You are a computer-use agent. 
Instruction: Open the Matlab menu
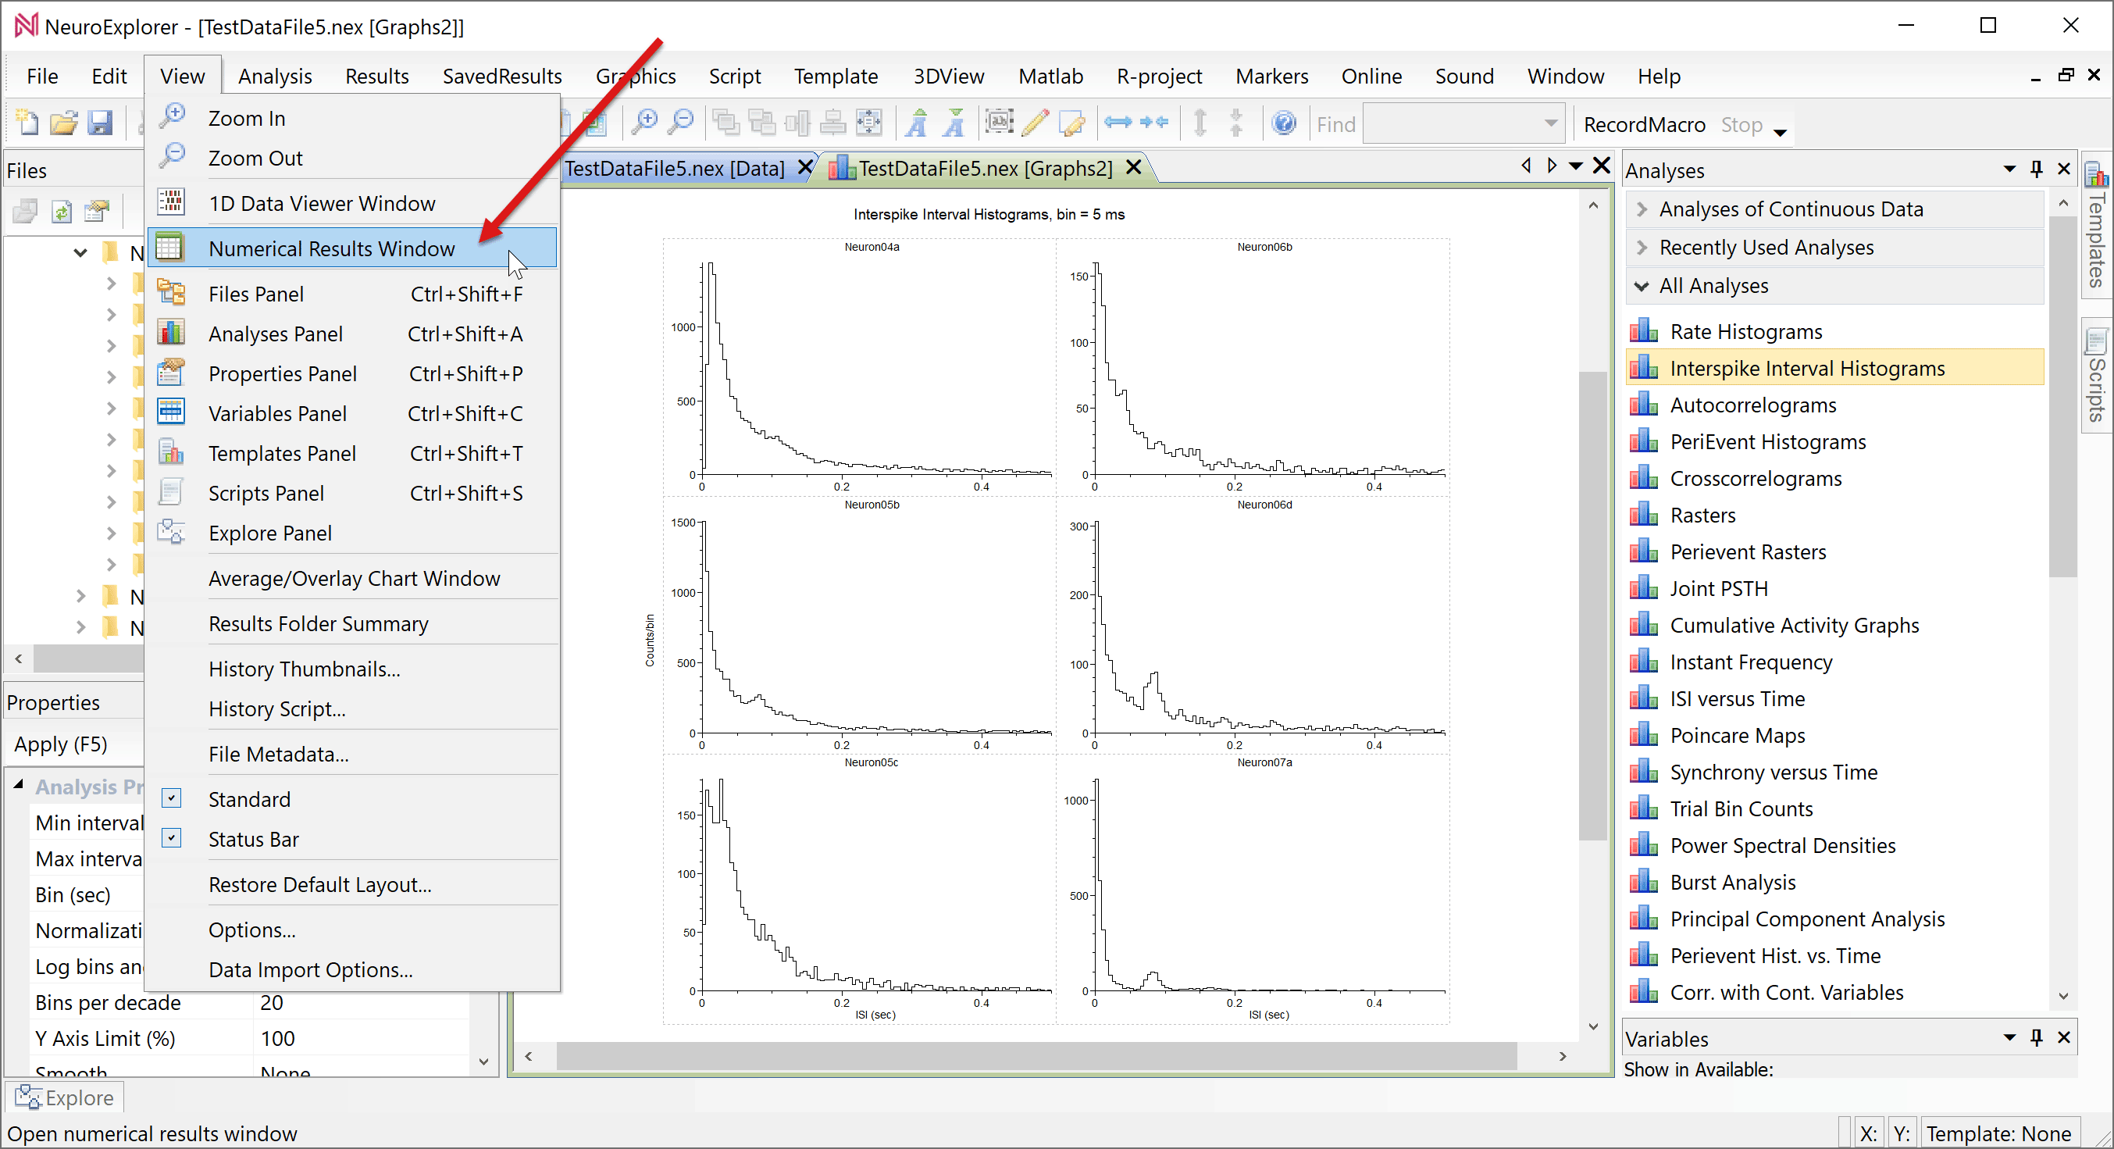tap(1050, 77)
